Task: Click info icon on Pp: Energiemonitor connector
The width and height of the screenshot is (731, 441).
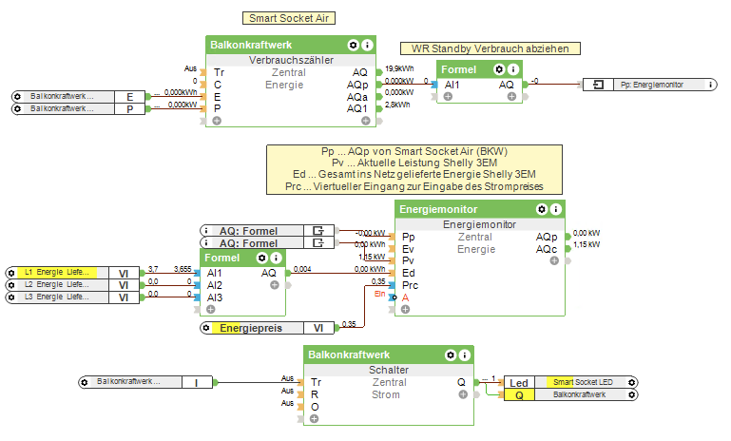Action: (x=710, y=85)
